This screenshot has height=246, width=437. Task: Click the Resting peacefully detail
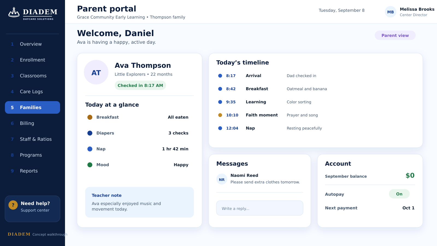tap(304, 128)
